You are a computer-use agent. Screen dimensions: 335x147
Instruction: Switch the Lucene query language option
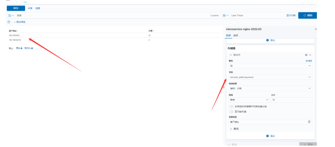pyautogui.click(x=214, y=16)
